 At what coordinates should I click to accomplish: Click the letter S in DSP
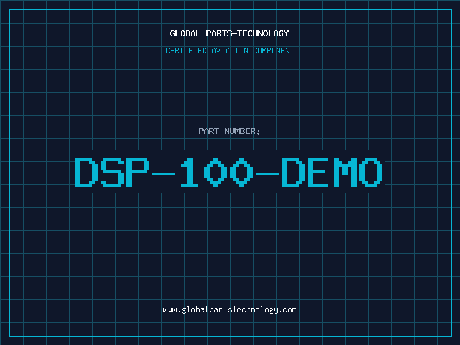point(110,172)
